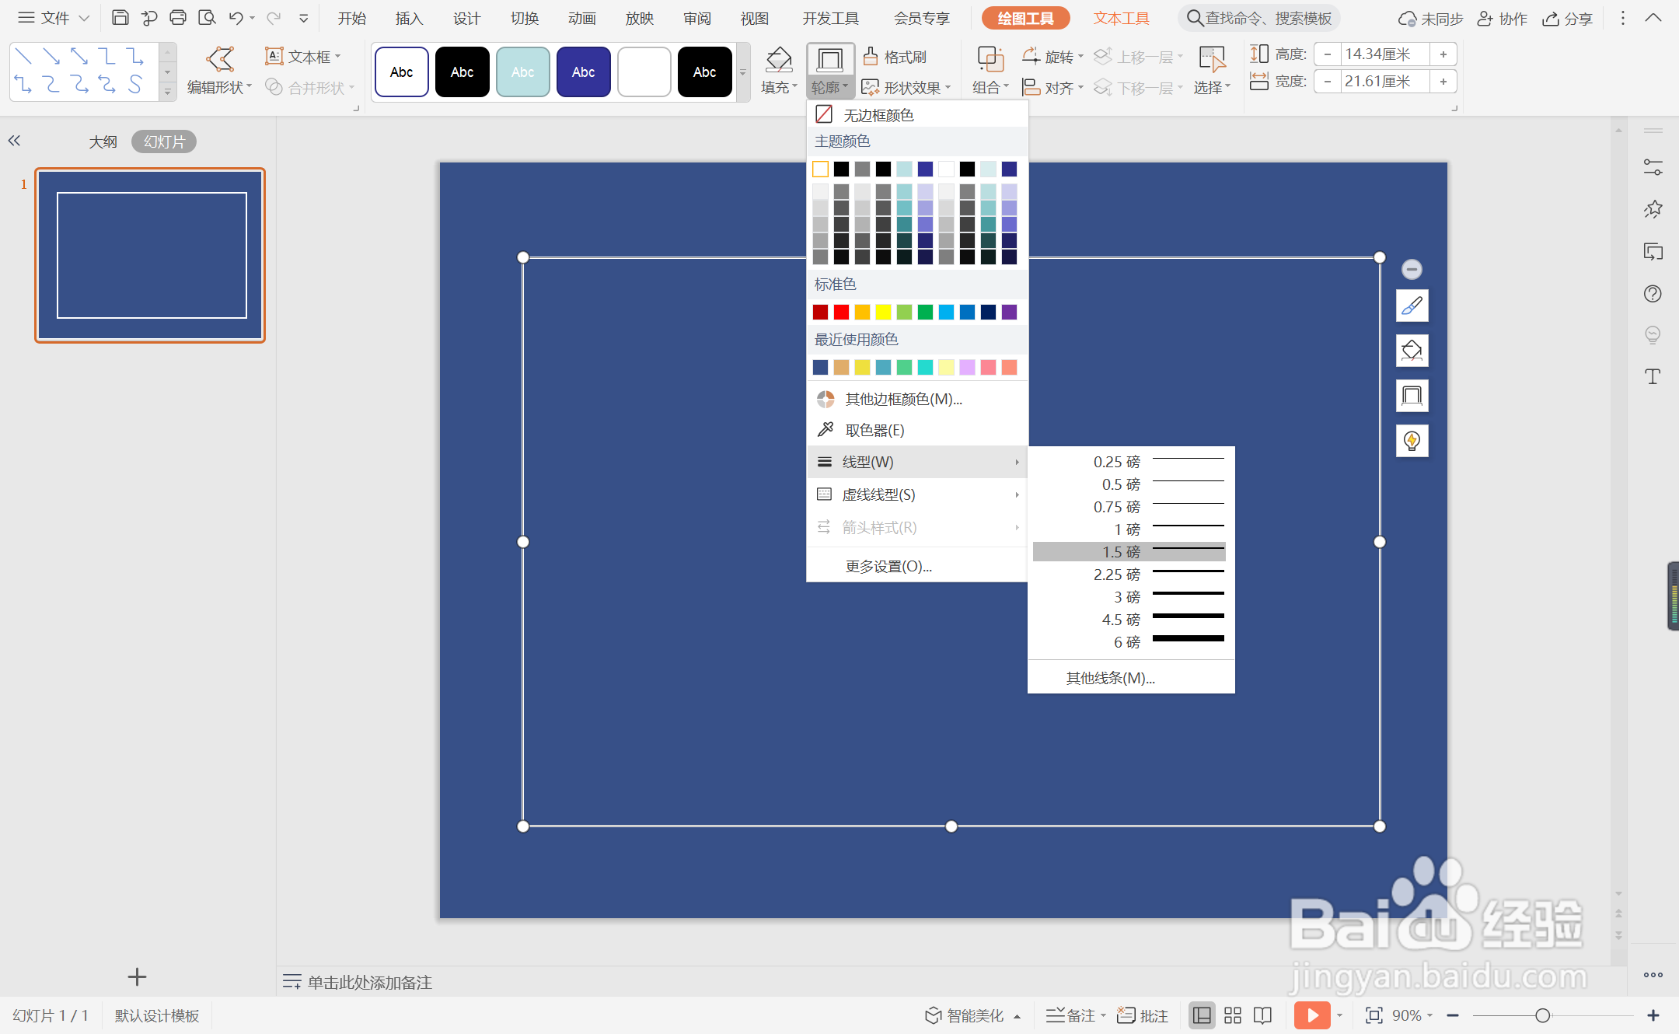Click More Settings (更多设置) option

tap(888, 566)
